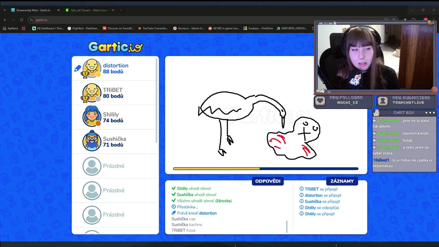This screenshot has height=247, width=439.
Task: Switch to the ODPOVĚDI tab
Action: (x=268, y=181)
